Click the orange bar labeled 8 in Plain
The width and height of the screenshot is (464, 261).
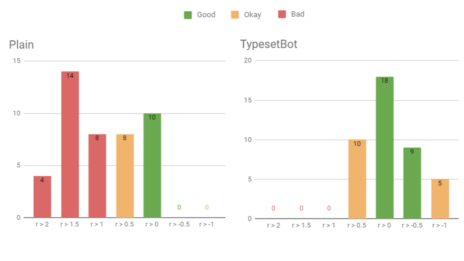[125, 176]
